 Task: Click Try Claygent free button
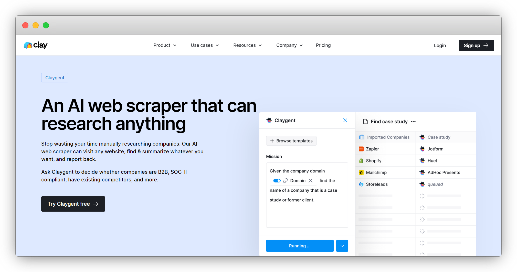pos(73,204)
